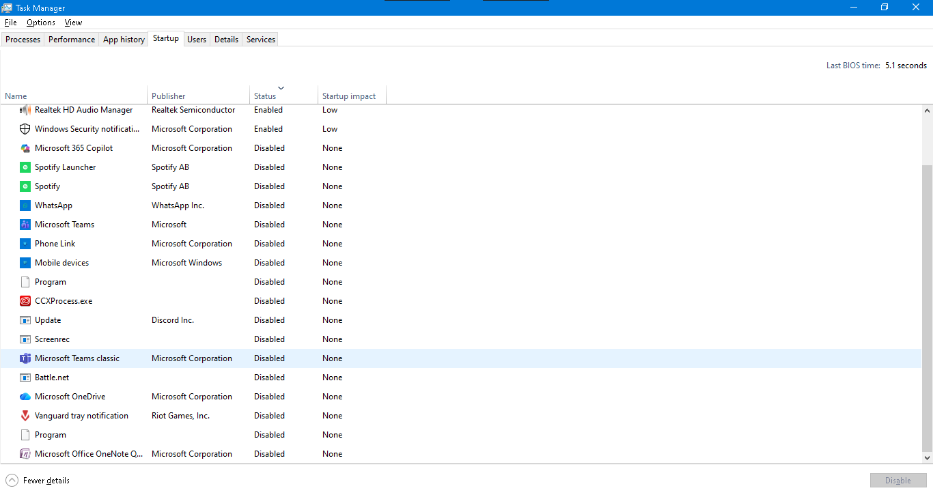Open the Options menu

click(41, 23)
